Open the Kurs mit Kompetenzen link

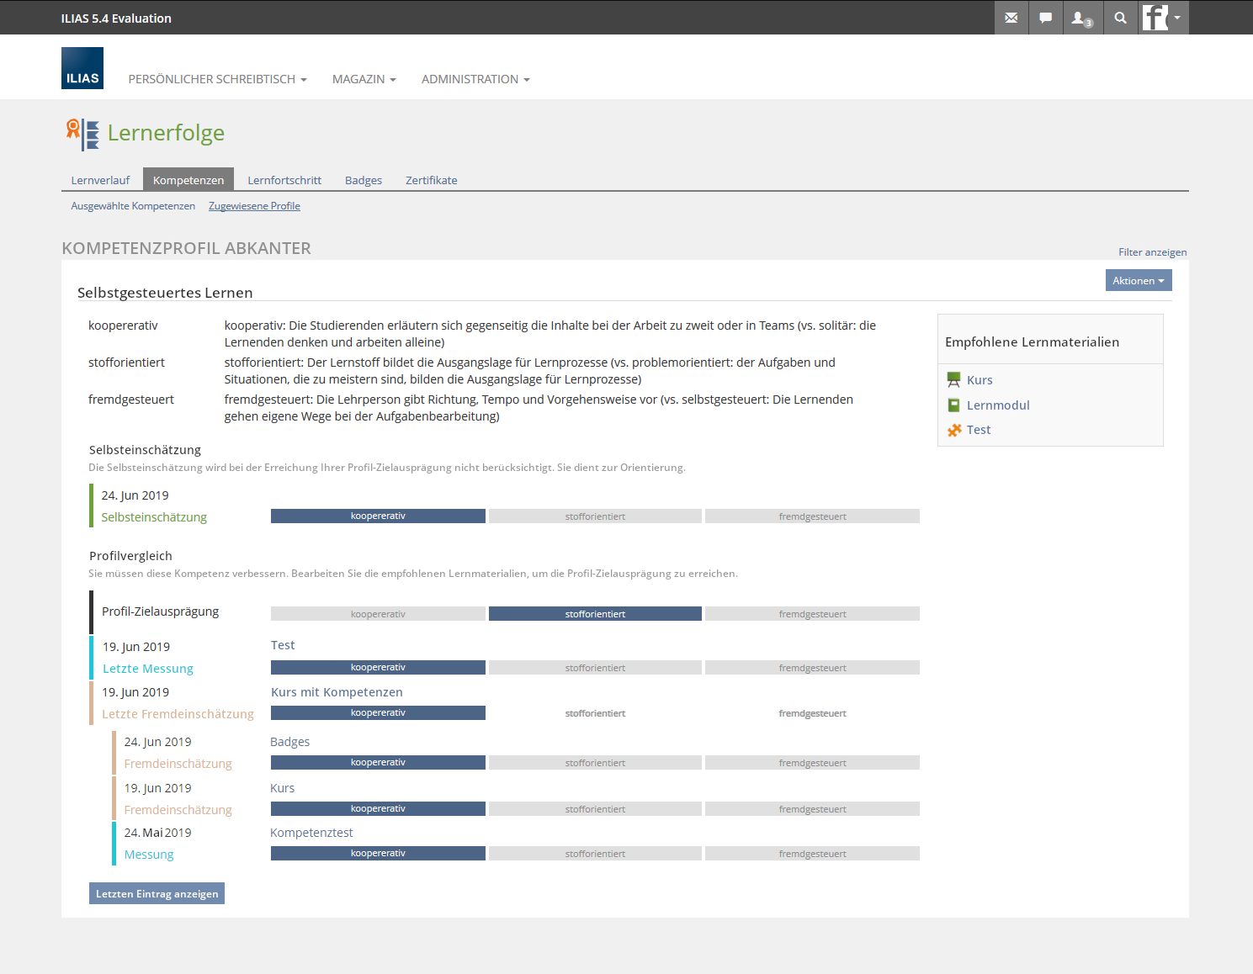(337, 692)
